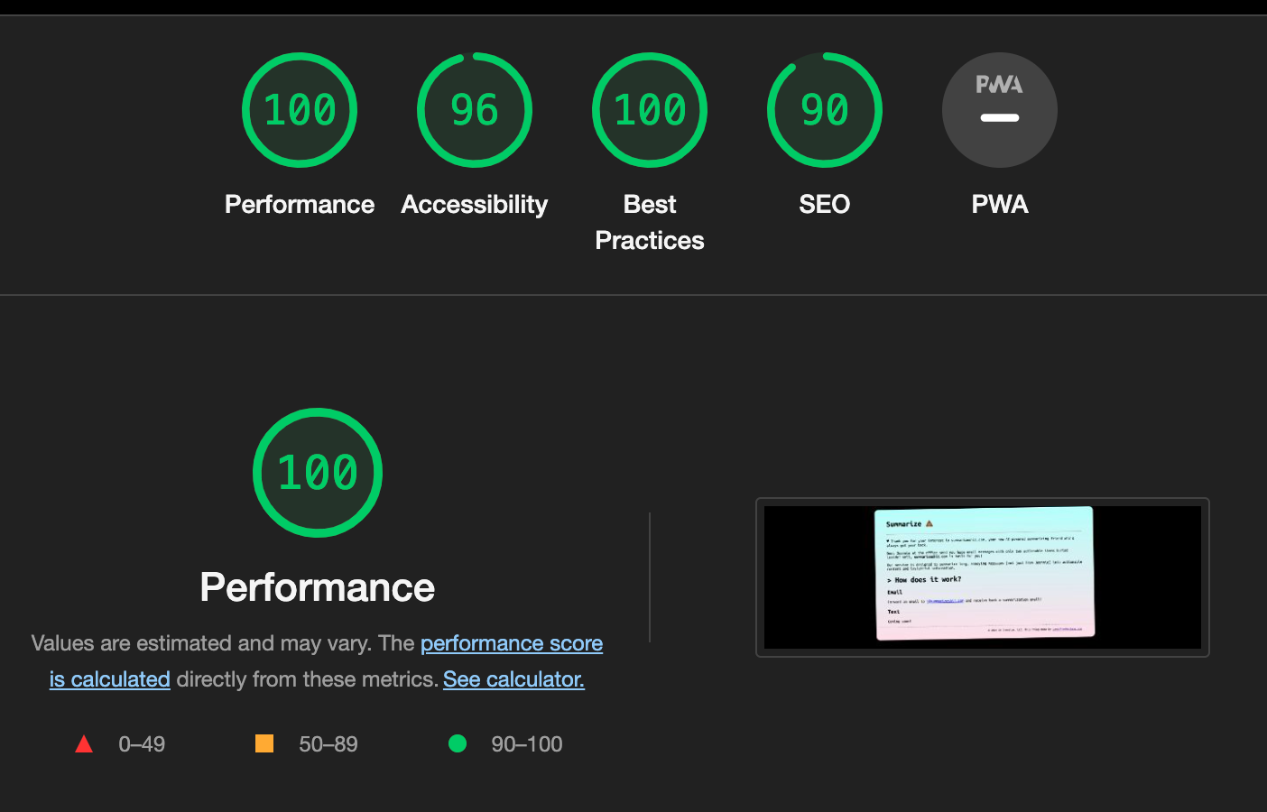The height and width of the screenshot is (812, 1267).
Task: Click the large Performance 100 gauge
Action: click(x=318, y=473)
